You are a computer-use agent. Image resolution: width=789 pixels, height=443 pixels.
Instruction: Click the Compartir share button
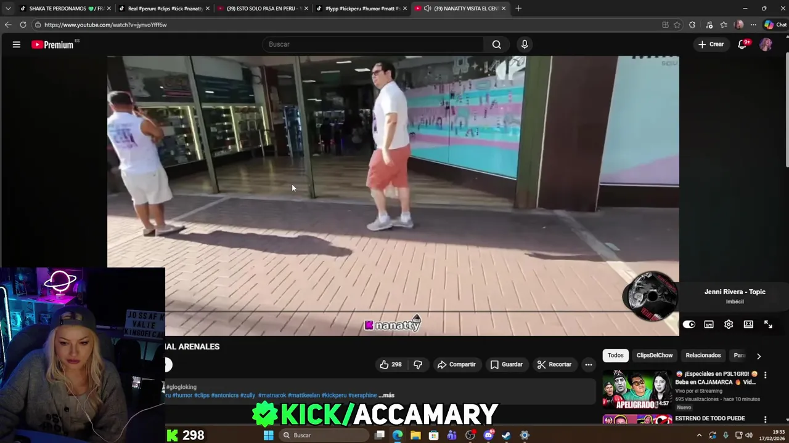tap(456, 364)
